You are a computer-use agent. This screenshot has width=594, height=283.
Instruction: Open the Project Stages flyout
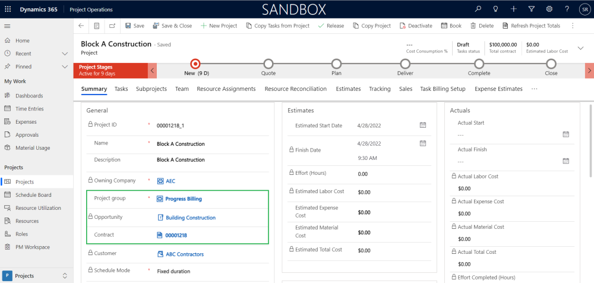110,71
